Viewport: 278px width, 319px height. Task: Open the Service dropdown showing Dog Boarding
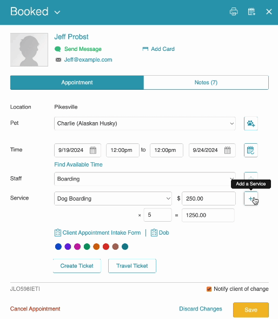[x=113, y=198]
